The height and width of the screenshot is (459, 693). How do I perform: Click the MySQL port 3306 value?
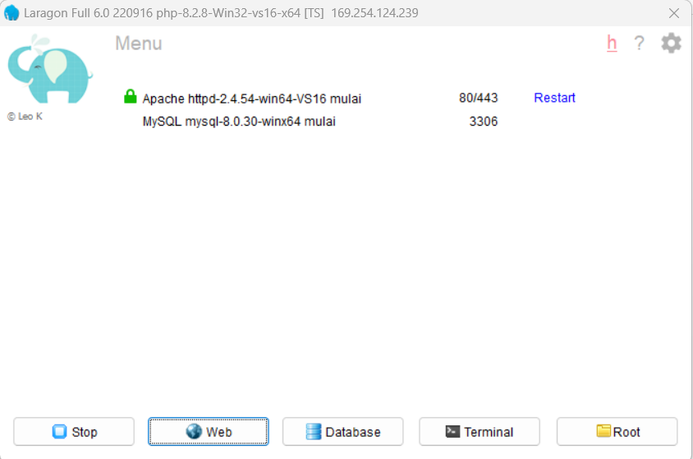tap(484, 122)
